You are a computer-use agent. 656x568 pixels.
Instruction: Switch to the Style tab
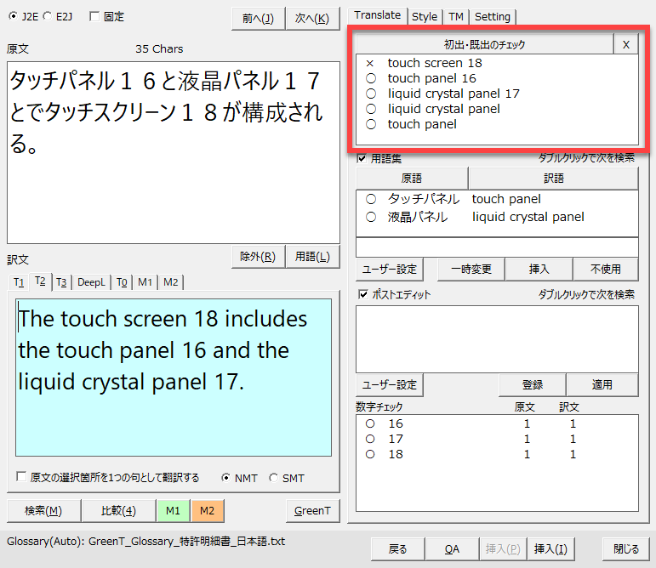[x=424, y=16]
